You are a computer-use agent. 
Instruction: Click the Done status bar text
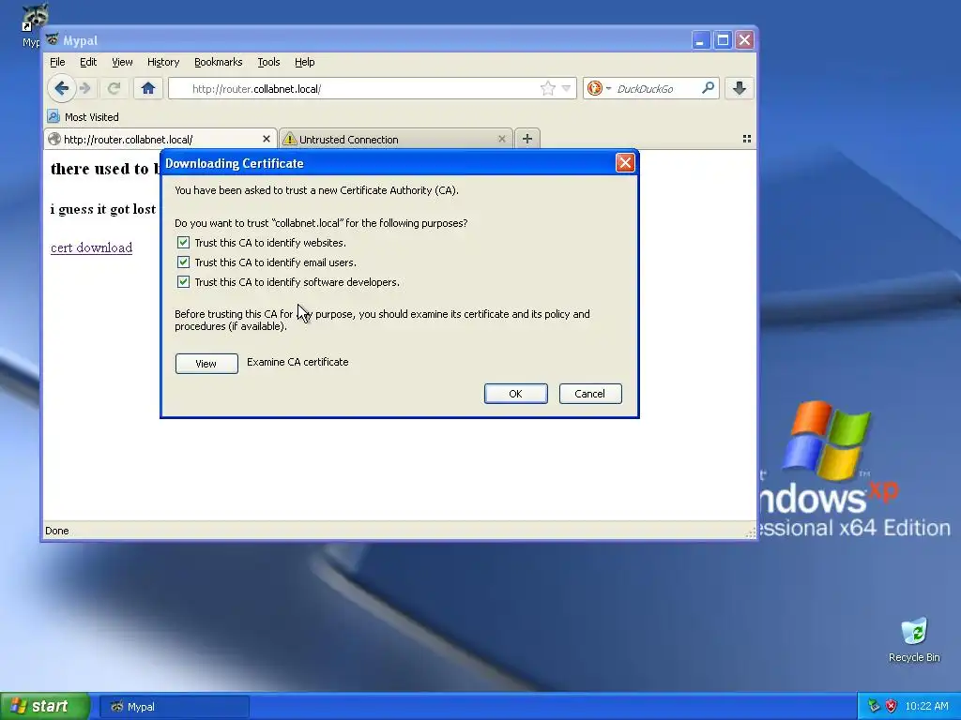(57, 531)
